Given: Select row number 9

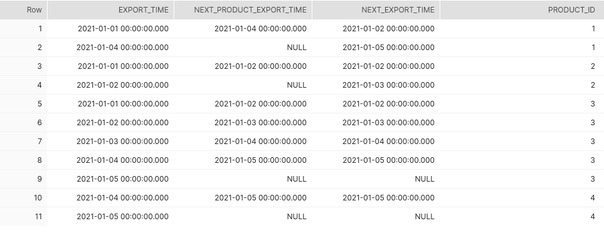Looking at the screenshot, I should pos(23,179).
